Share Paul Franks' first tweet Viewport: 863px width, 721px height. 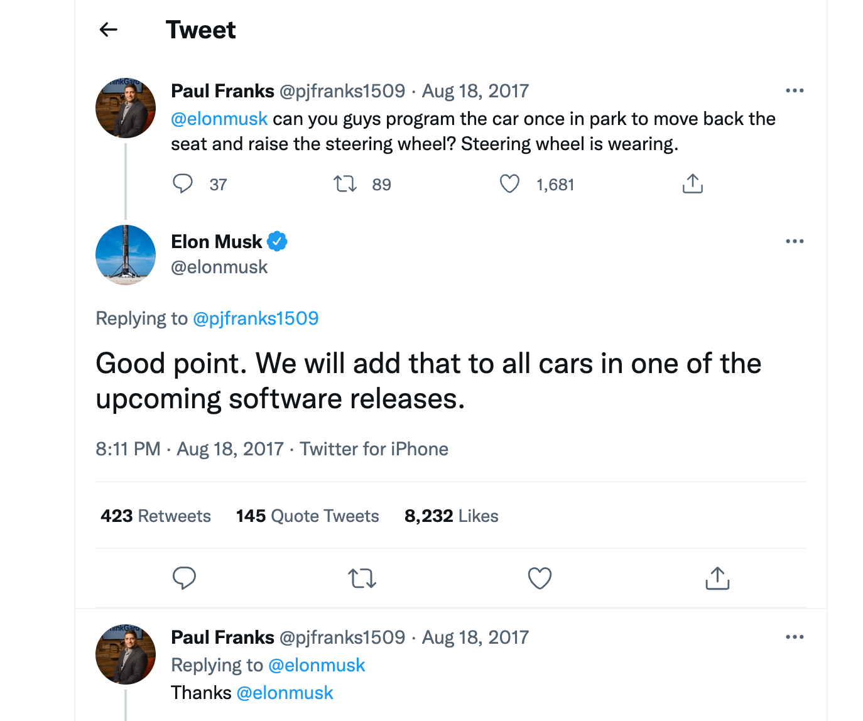point(692,184)
